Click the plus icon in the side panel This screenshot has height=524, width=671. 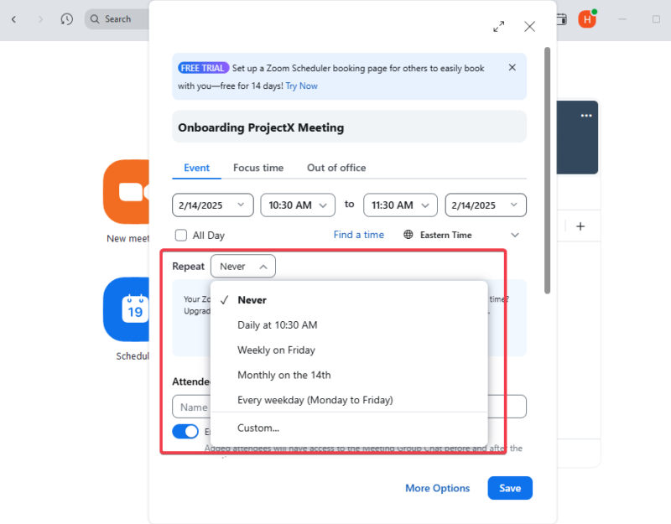580,226
